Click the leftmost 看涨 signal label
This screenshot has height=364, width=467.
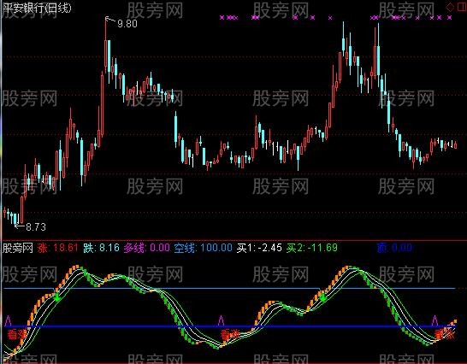point(17,335)
